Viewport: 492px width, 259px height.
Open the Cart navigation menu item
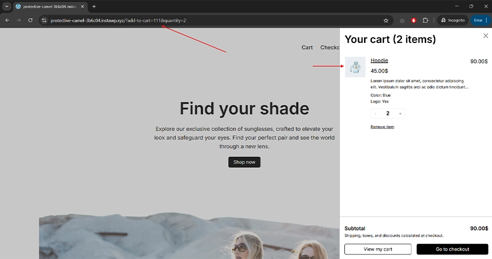307,48
